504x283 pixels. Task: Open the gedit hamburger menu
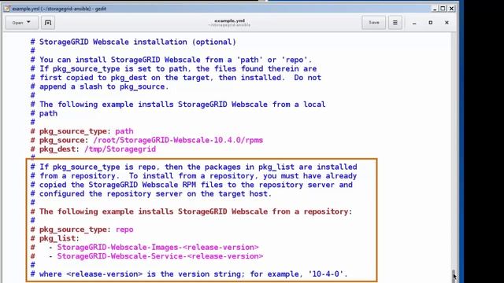coord(395,23)
